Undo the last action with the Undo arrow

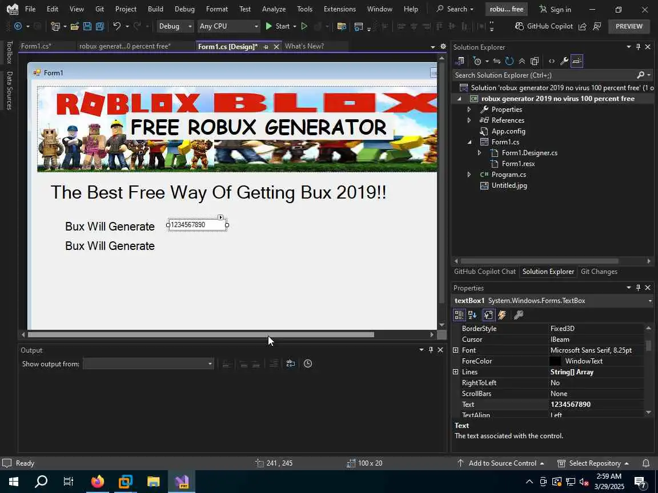[x=117, y=26]
